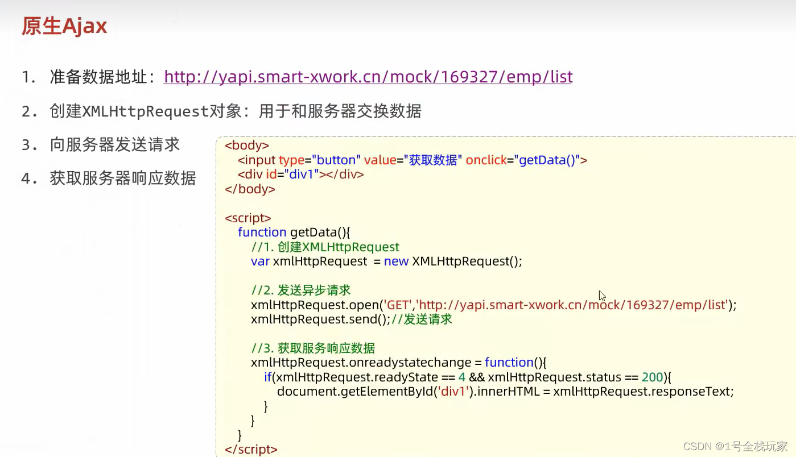Click the readyState == 4 if-condition line
The width and height of the screenshot is (796, 457).
(468, 377)
